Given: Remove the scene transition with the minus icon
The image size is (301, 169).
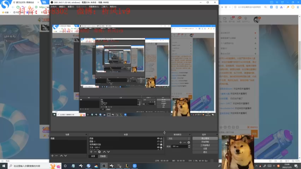Looking at the screenshot, I should [x=184, y=142].
